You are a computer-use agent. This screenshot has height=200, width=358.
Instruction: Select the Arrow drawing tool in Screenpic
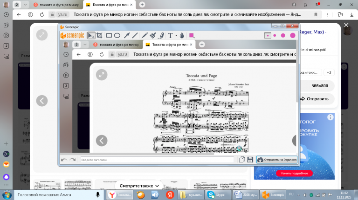coord(127,35)
